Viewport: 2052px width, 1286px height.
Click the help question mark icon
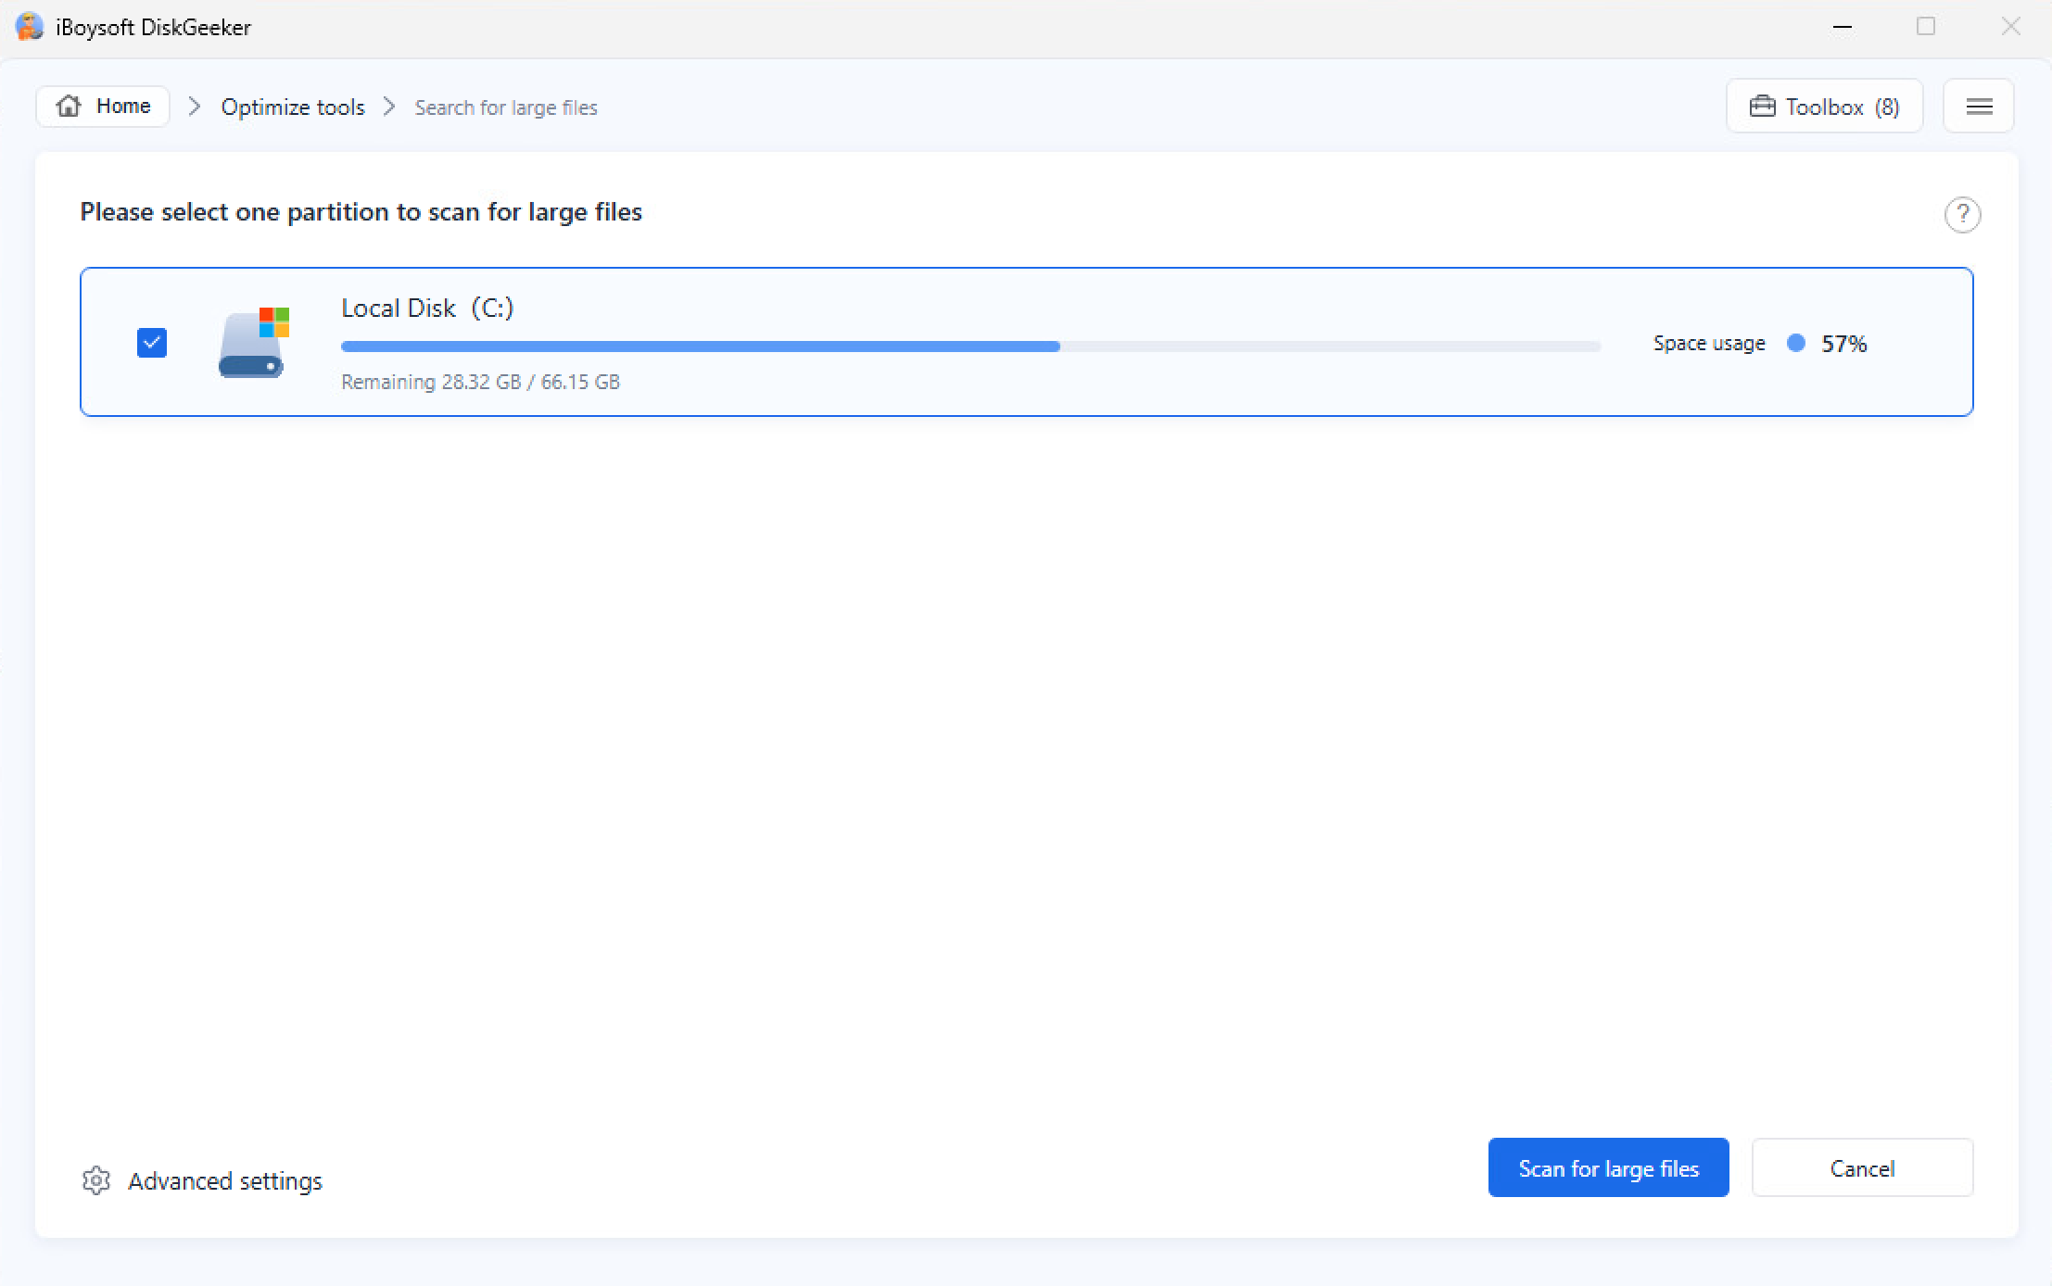(x=1962, y=215)
